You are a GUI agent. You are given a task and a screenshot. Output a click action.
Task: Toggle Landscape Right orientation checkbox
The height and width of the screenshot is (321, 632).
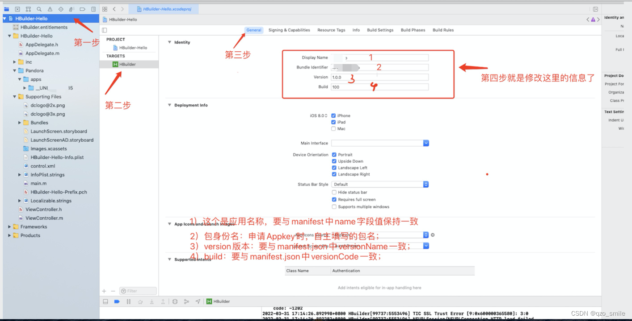[334, 174]
